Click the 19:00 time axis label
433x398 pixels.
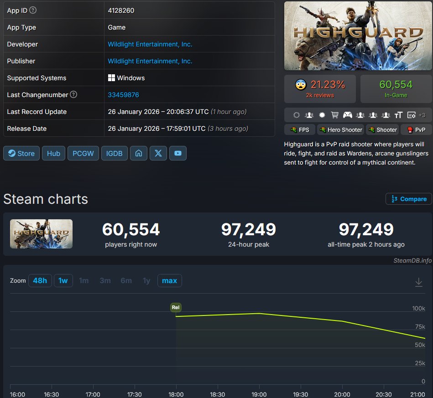[x=259, y=394]
